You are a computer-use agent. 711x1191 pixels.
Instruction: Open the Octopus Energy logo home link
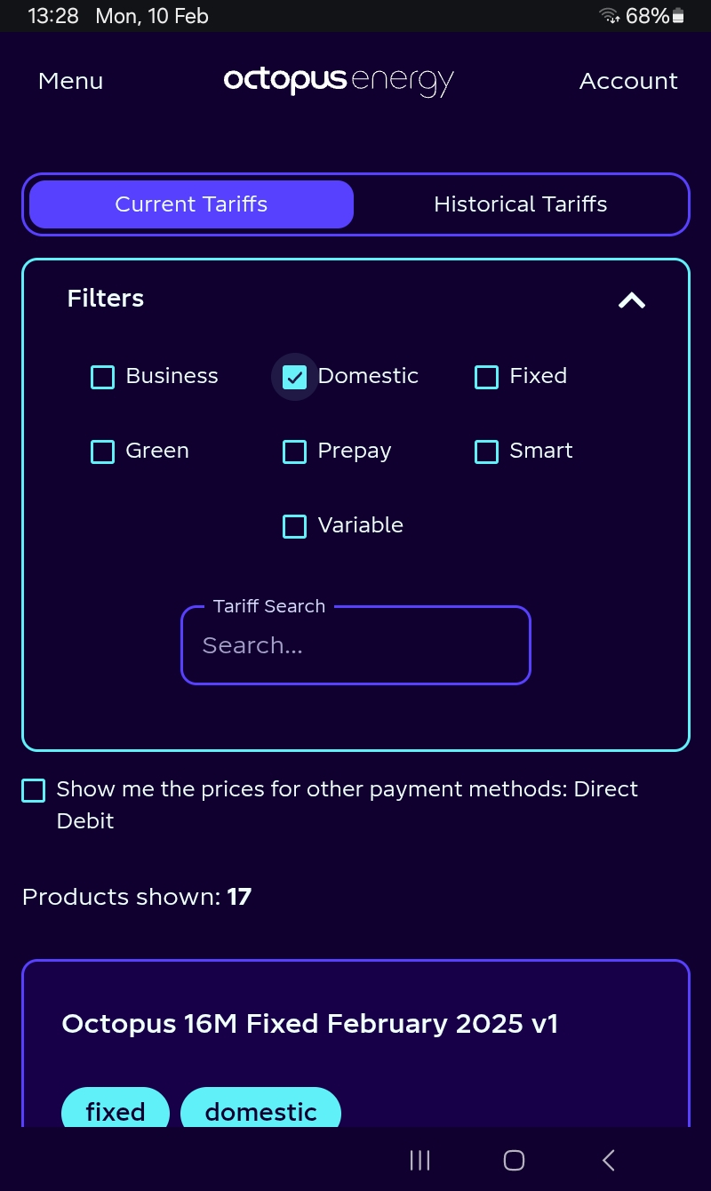[x=339, y=81]
